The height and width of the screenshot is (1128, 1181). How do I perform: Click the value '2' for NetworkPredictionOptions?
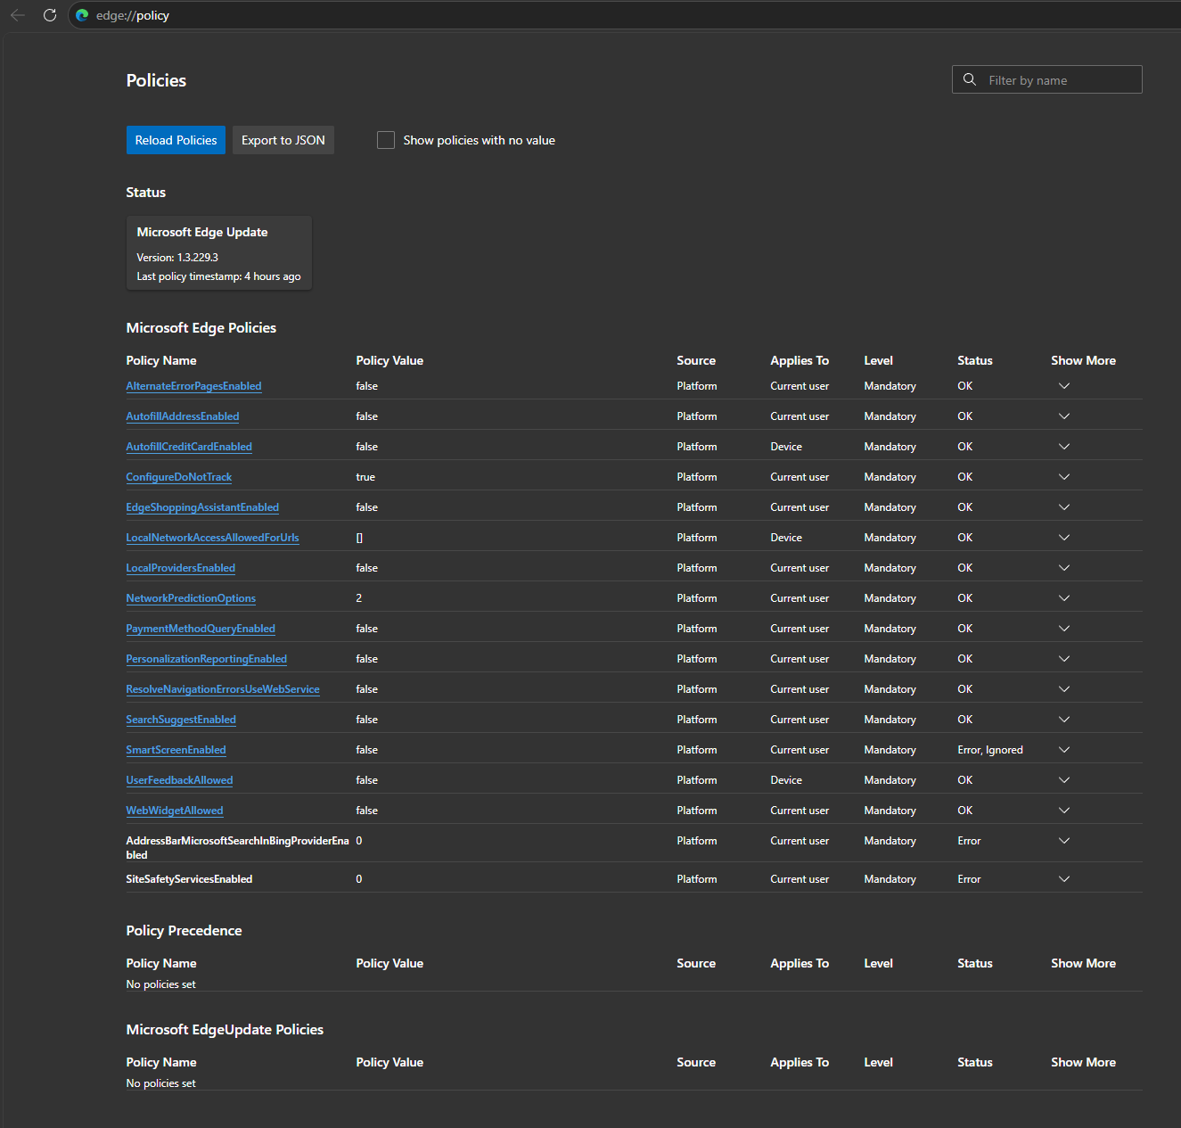tap(359, 598)
